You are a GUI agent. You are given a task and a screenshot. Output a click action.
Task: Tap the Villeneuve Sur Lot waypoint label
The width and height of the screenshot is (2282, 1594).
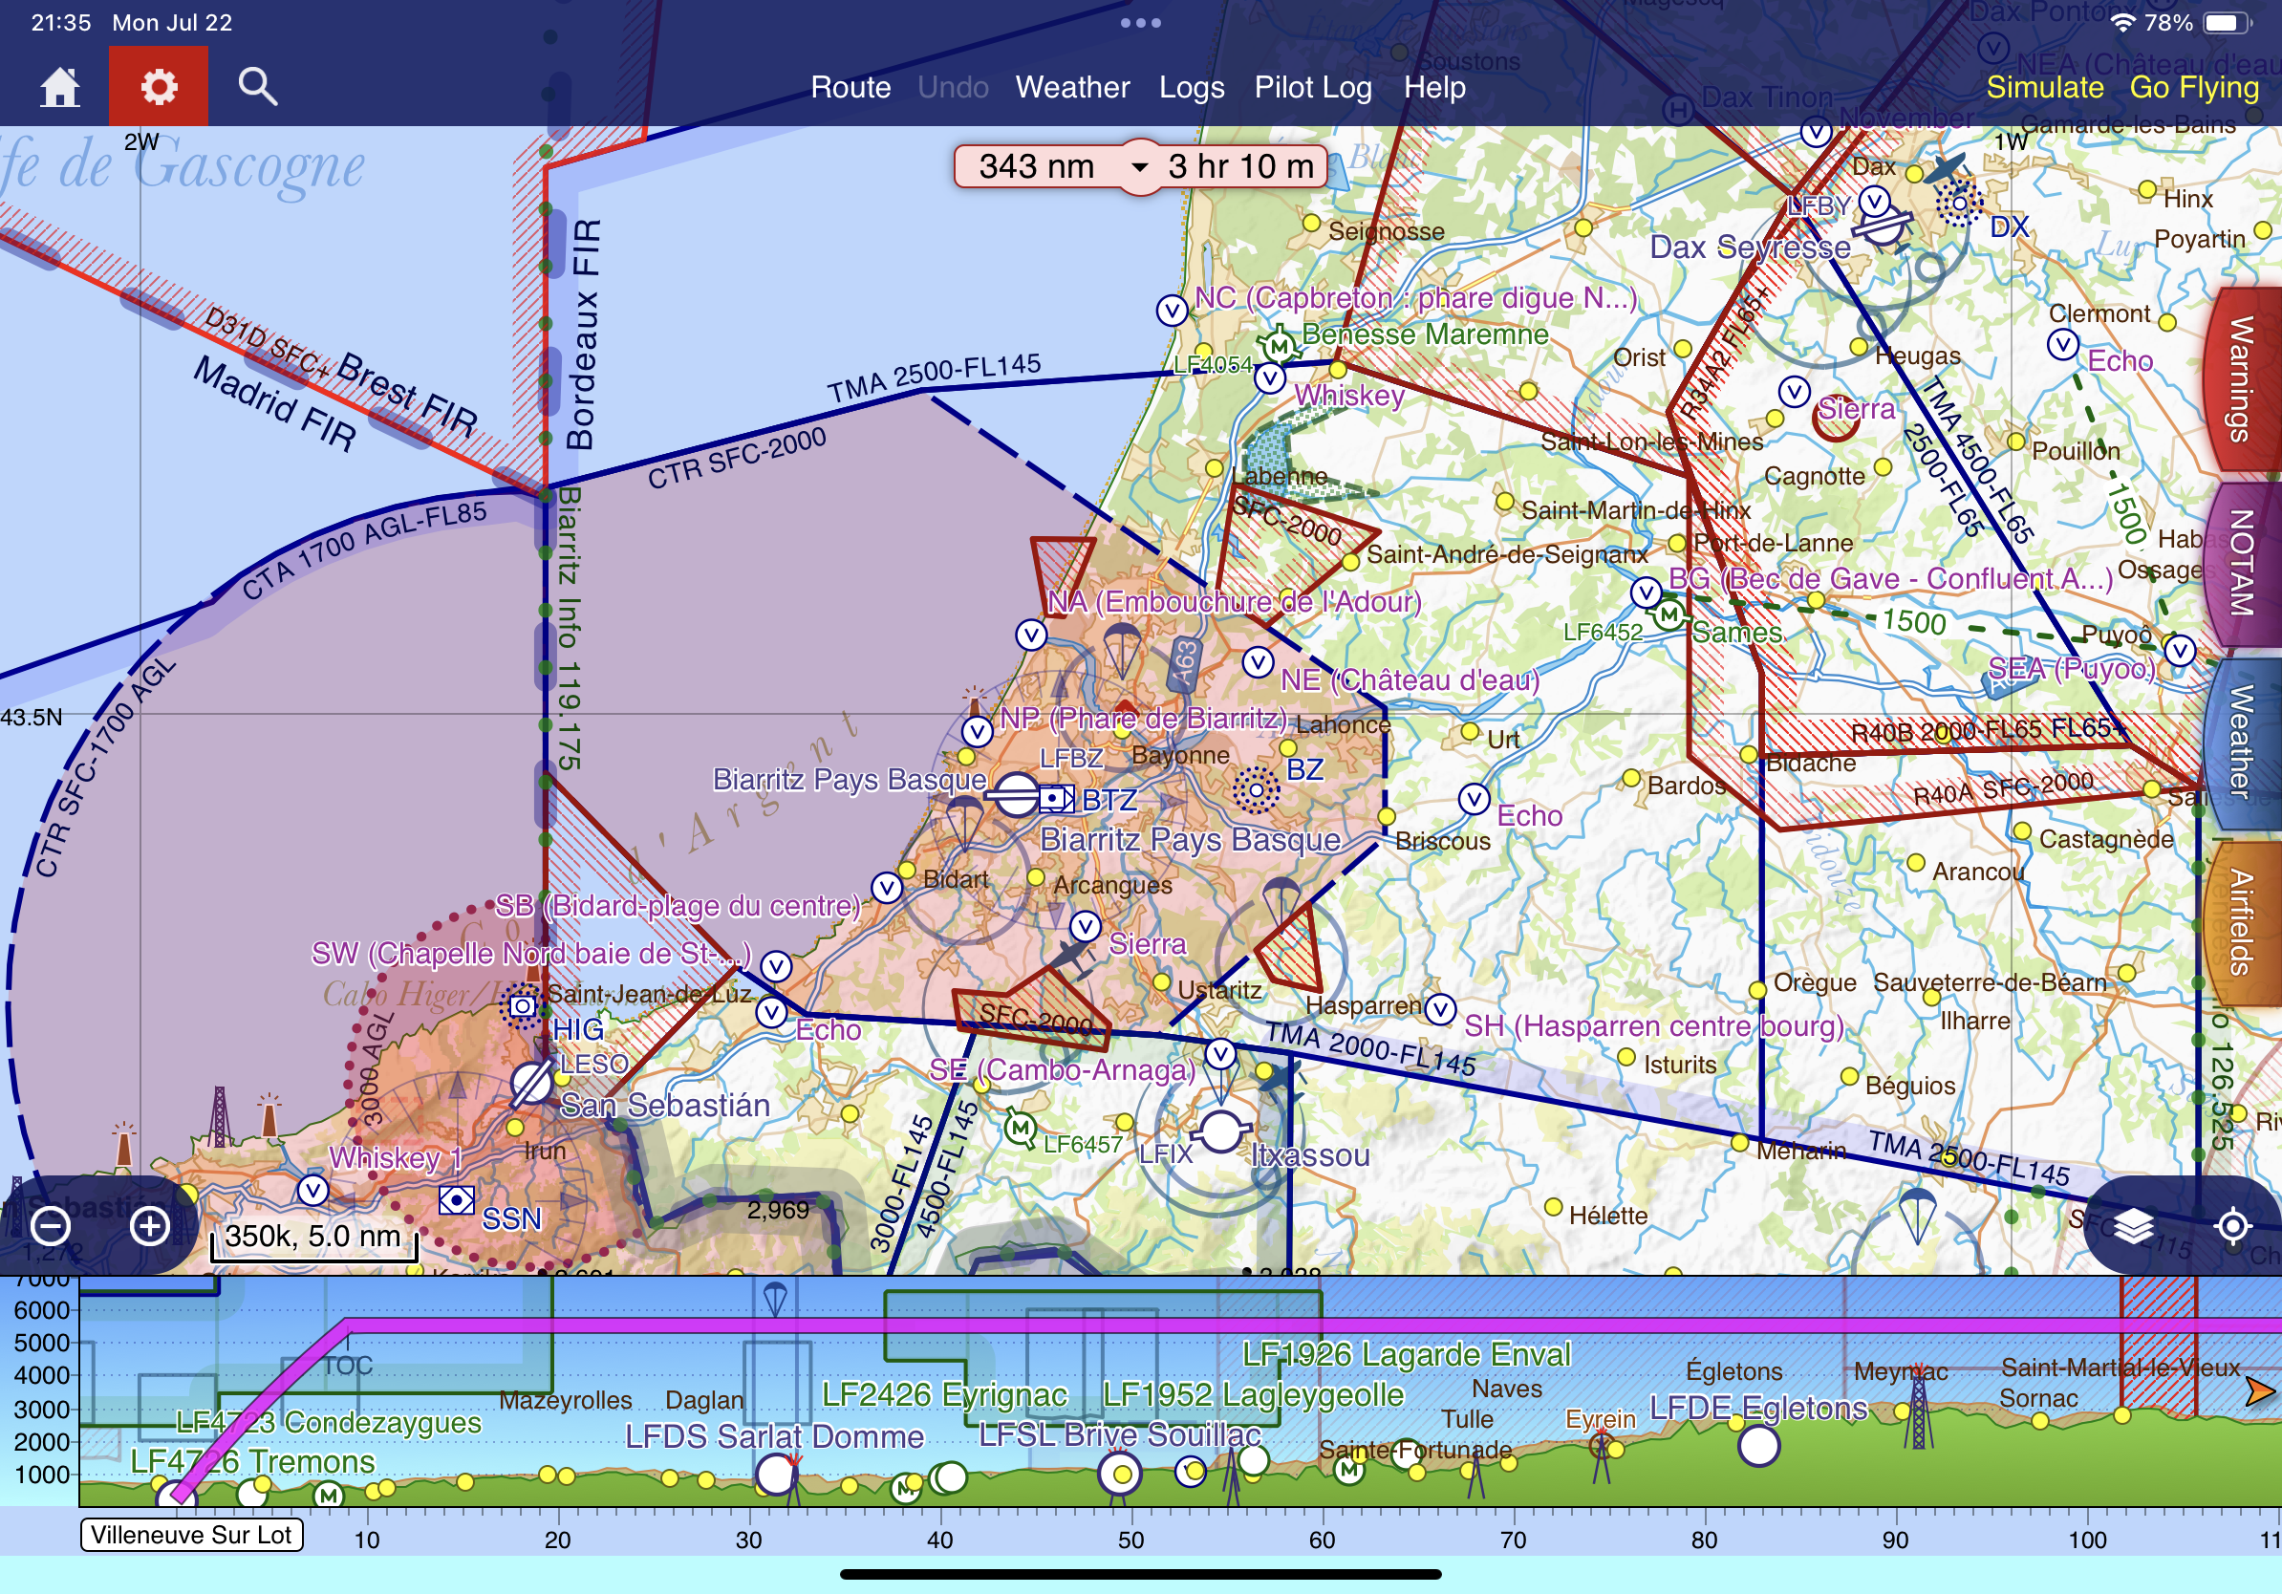[192, 1535]
